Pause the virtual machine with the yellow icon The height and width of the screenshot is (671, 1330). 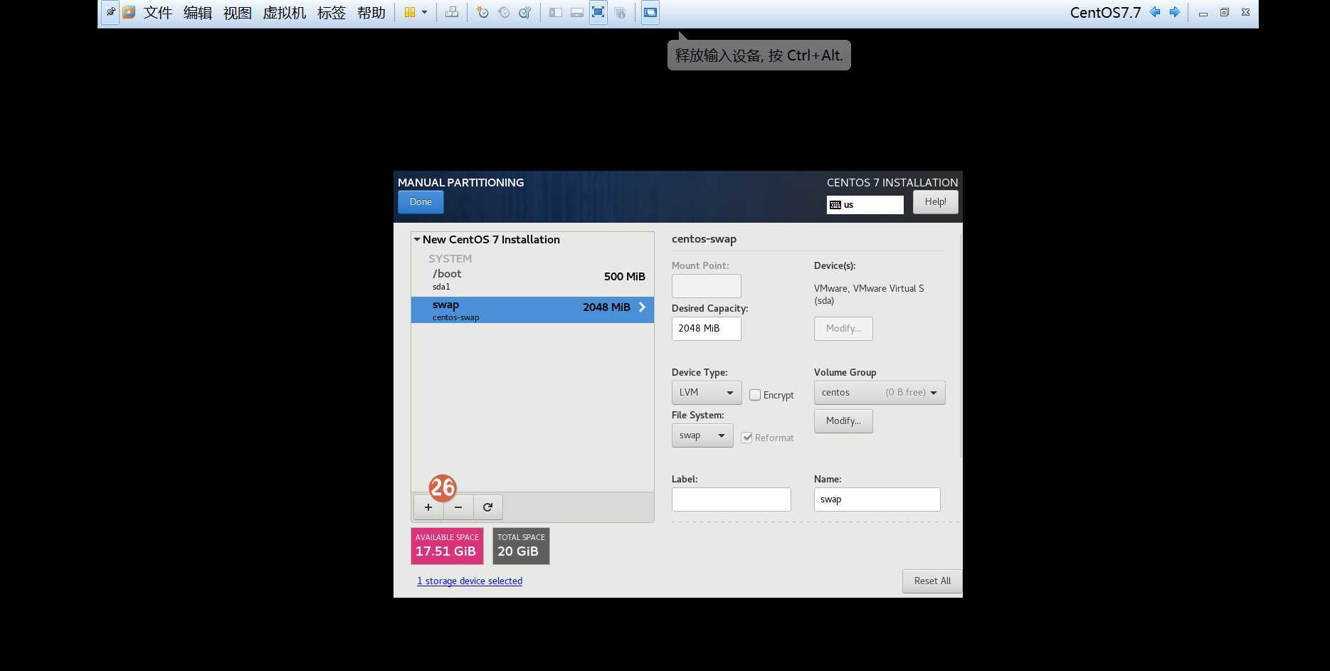[410, 12]
